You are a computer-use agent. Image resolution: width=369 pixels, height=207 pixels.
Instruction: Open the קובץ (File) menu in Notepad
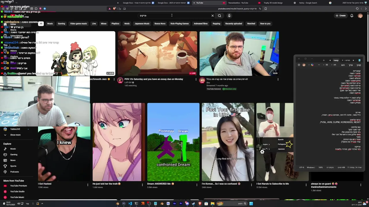(359, 65)
